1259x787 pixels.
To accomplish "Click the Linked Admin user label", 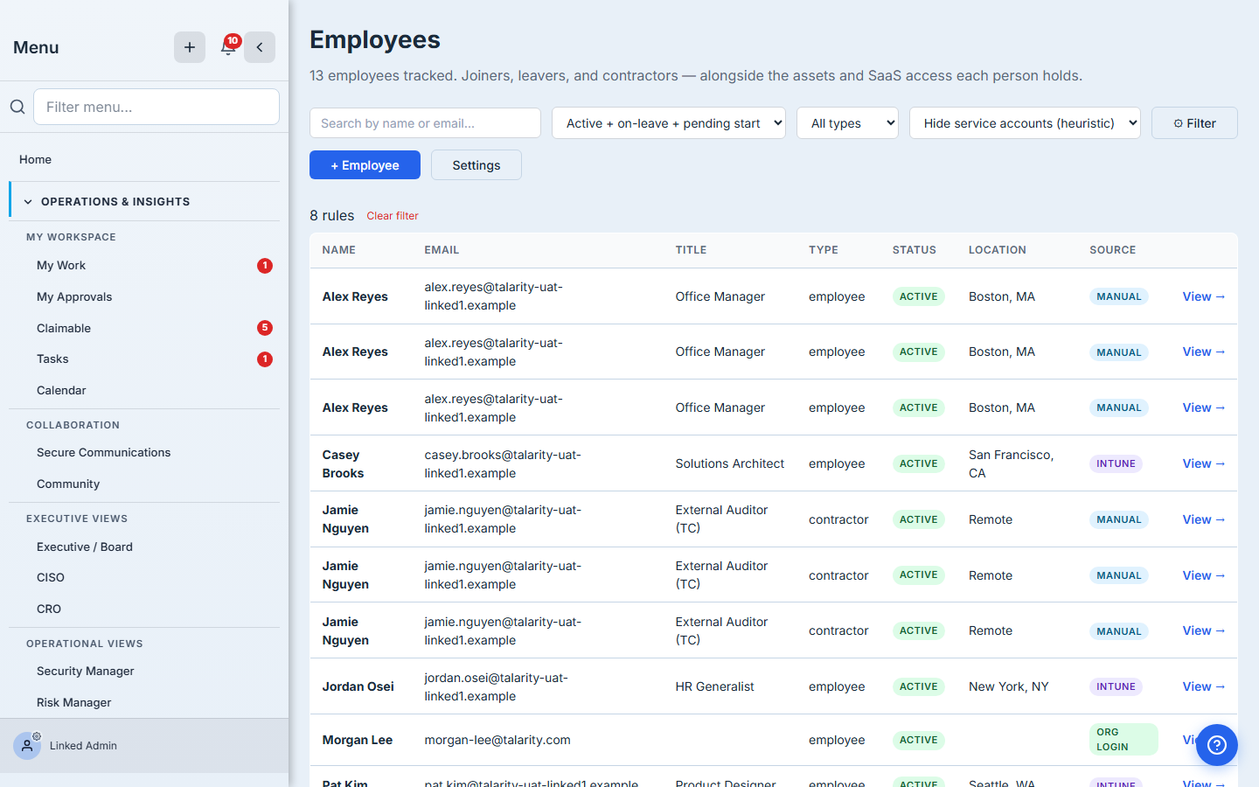I will (x=83, y=746).
